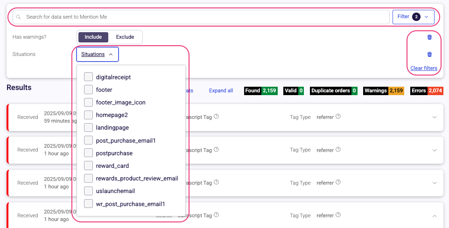The image size is (449, 228).
Task: Remove the Situations filter via trash icon
Action: tap(429, 55)
